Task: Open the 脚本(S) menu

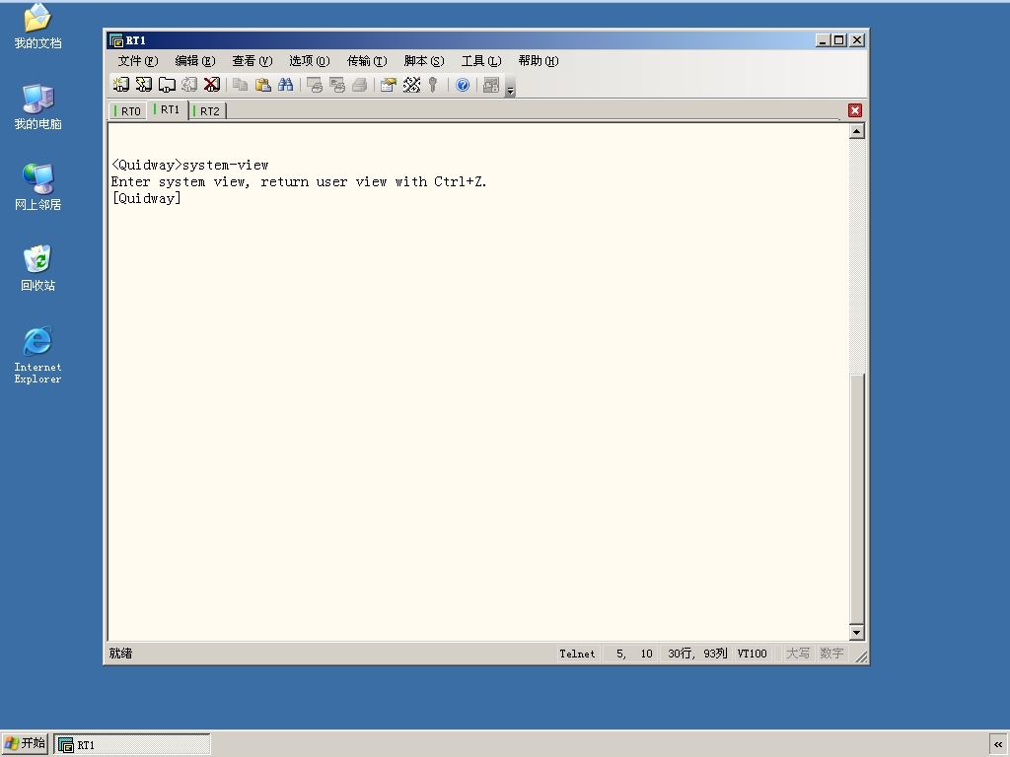Action: point(424,61)
